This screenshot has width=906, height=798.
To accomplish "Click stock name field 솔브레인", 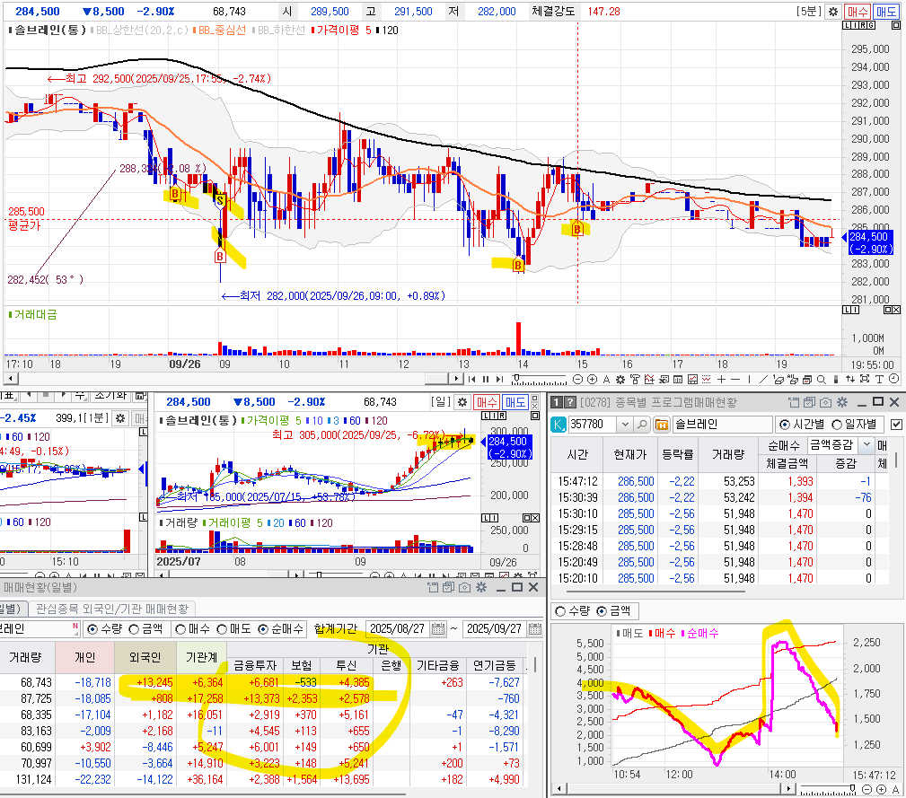I will point(722,425).
